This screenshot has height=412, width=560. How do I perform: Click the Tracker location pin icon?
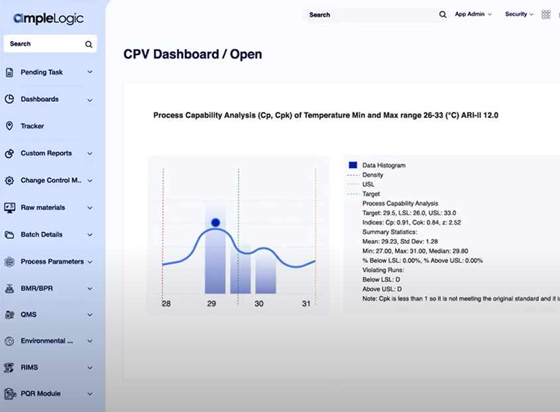click(9, 126)
